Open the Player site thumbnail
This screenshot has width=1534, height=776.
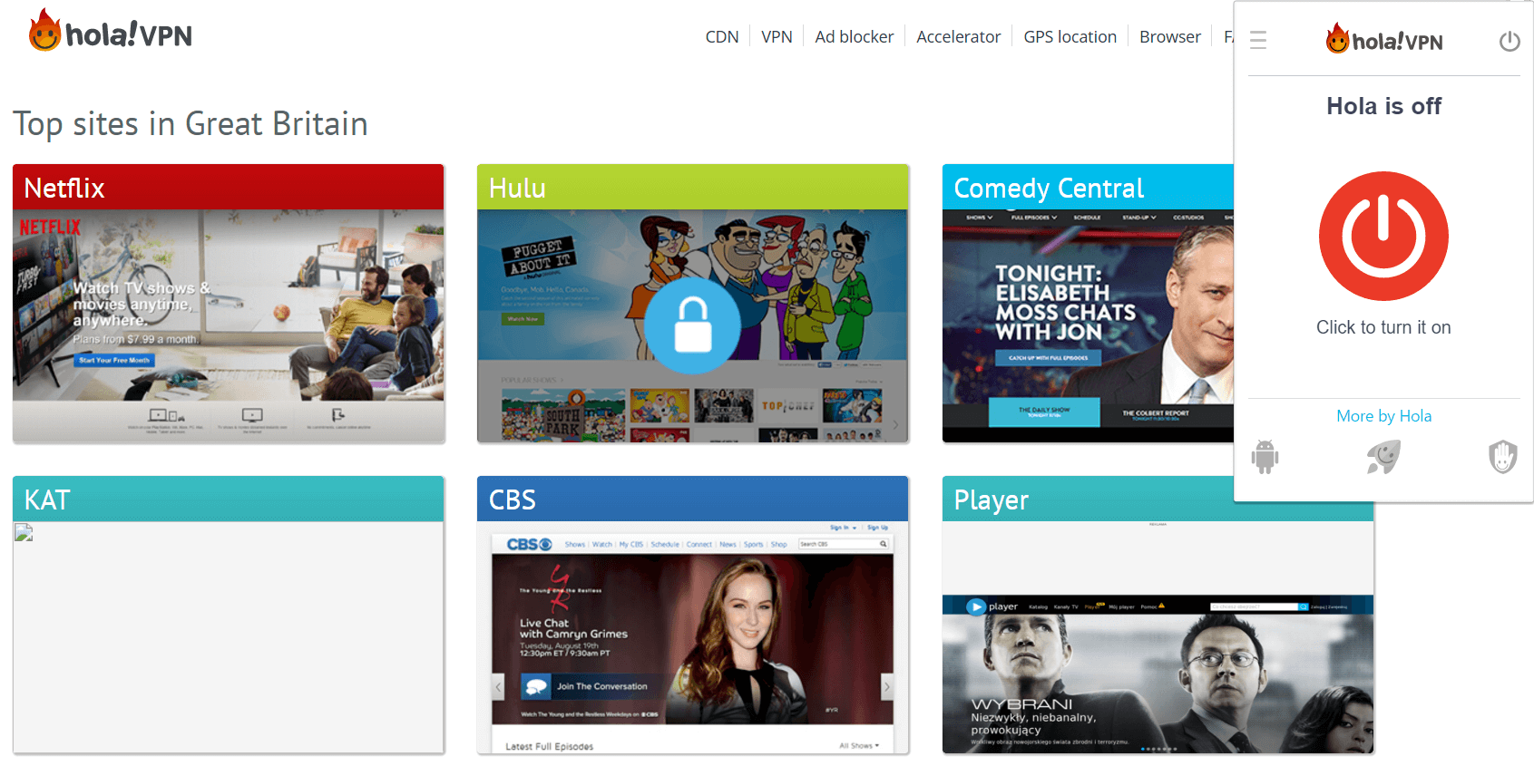[1158, 637]
